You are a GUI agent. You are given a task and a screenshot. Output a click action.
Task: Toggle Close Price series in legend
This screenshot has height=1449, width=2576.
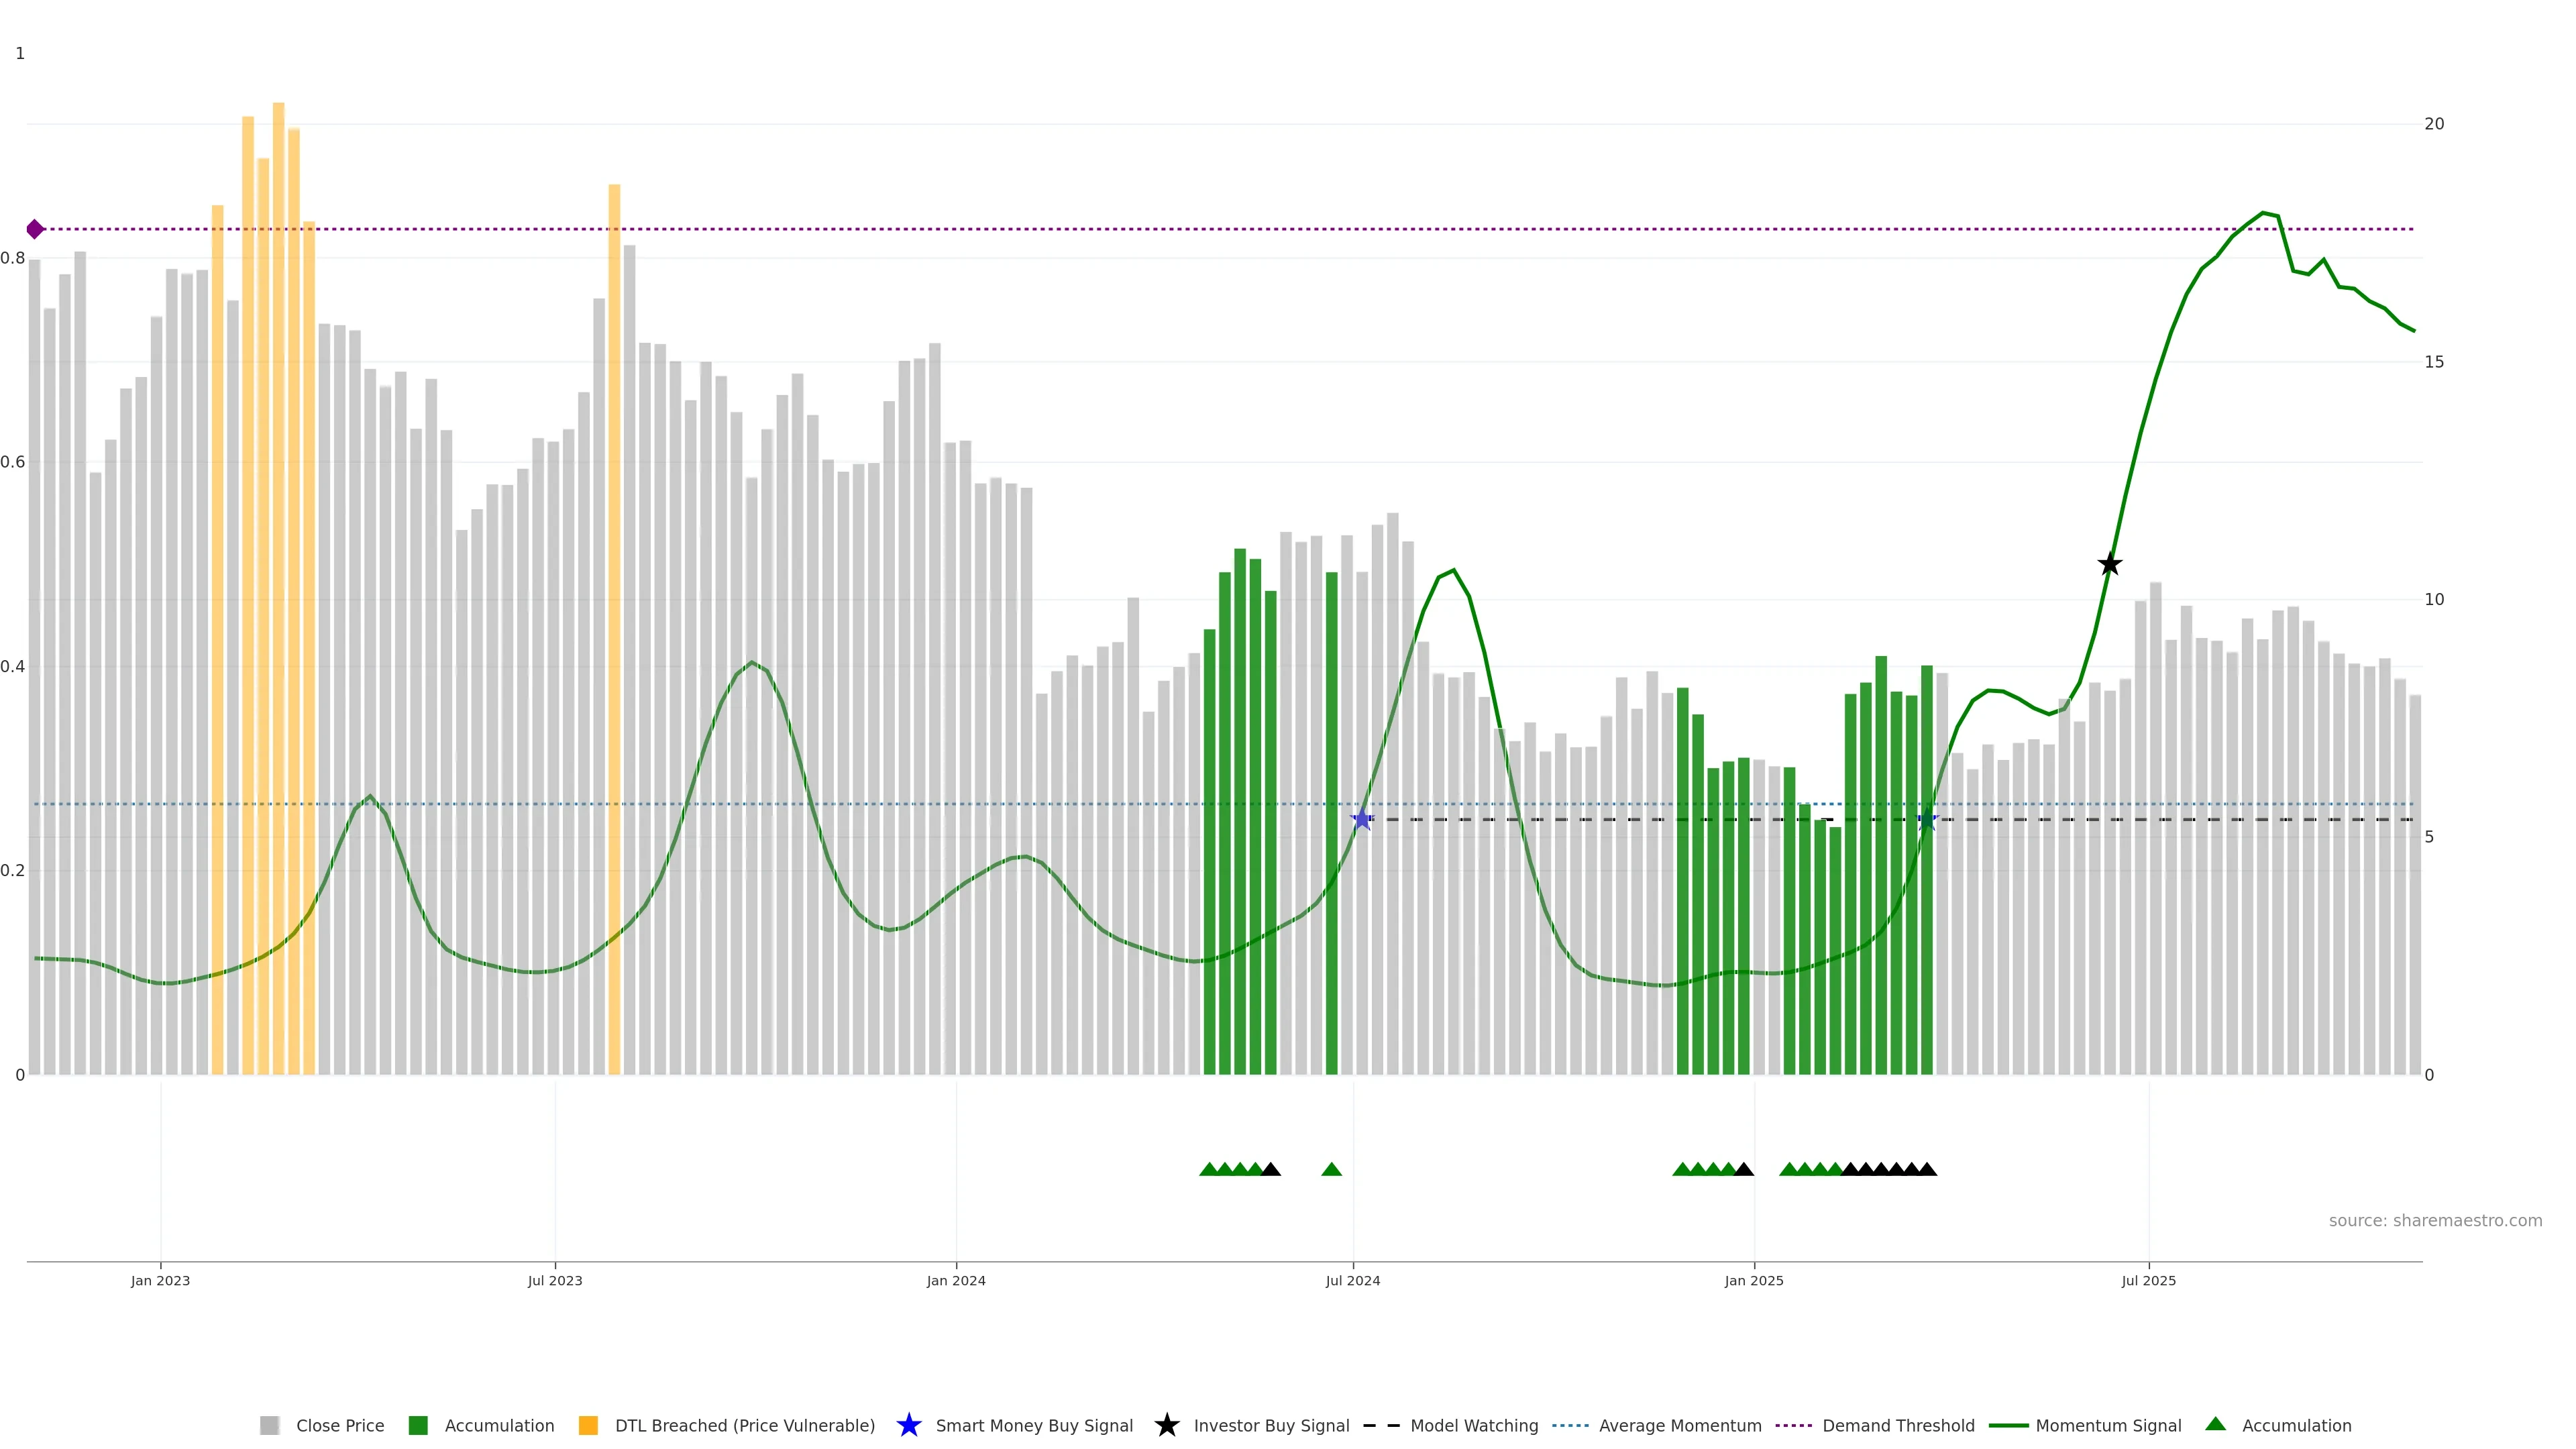tap(339, 1425)
